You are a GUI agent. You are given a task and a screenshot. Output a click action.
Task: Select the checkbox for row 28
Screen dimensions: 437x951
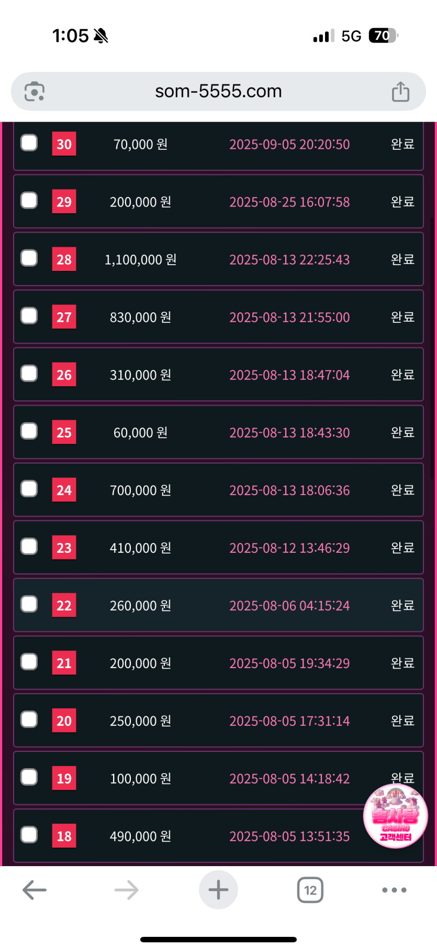pyautogui.click(x=29, y=258)
